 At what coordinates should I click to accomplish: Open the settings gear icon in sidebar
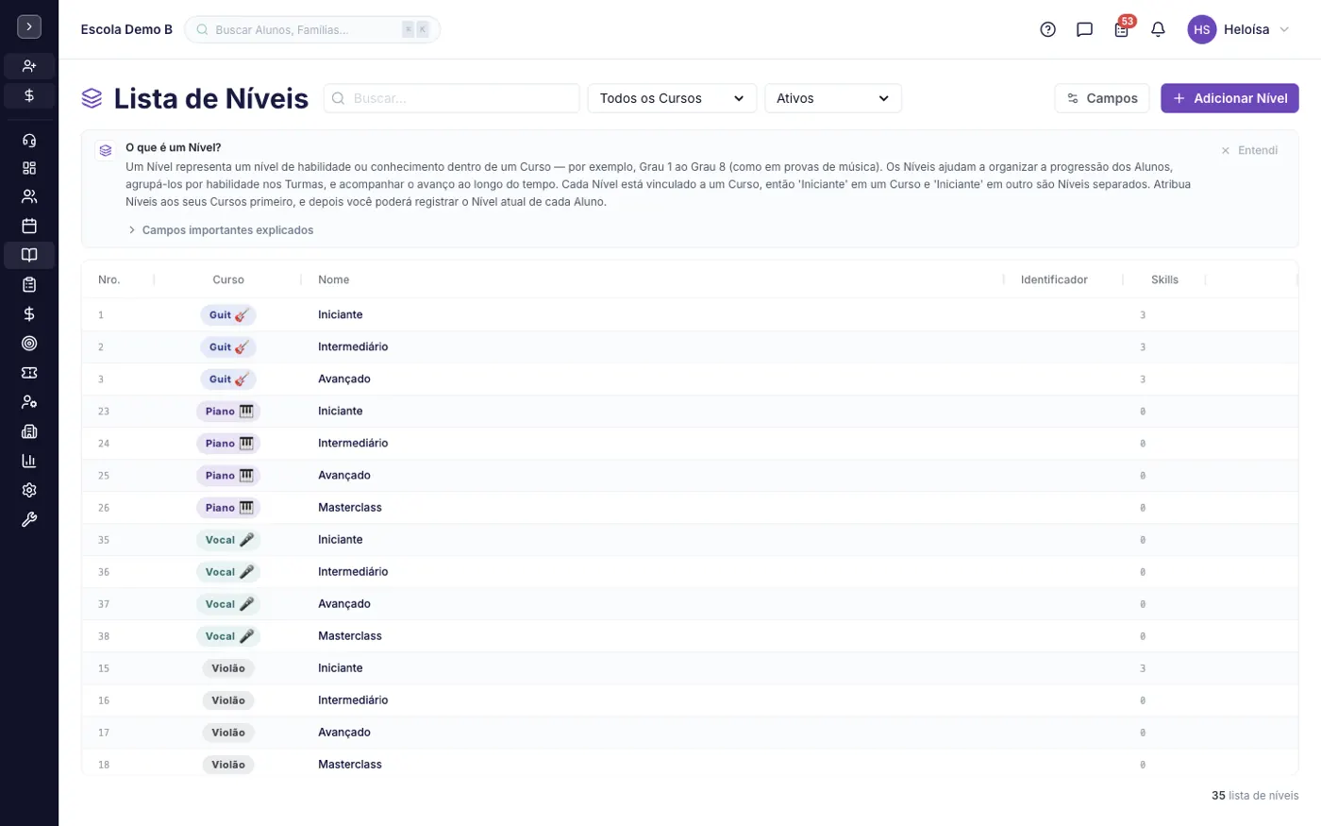29,490
